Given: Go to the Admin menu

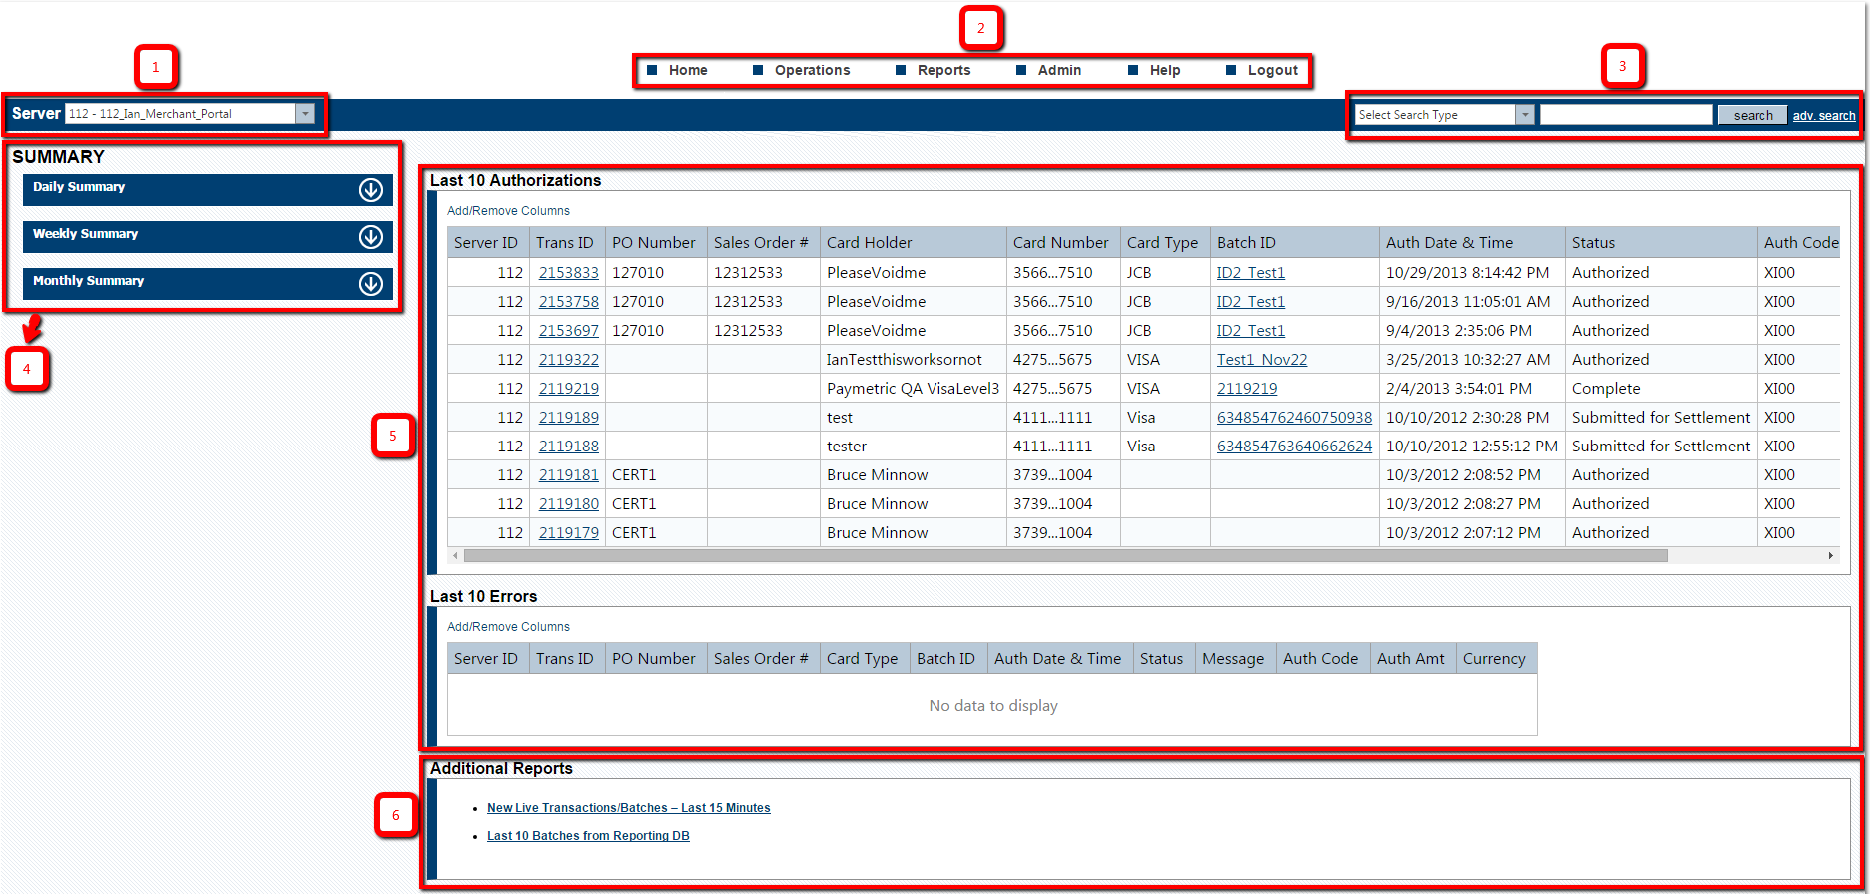Looking at the screenshot, I should pos(1058,70).
